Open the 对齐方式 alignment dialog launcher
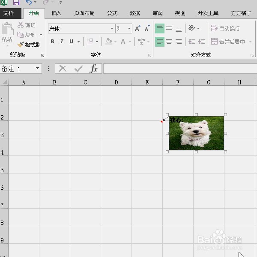Image resolution: width=257 pixels, height=257 pixels. click(252, 56)
